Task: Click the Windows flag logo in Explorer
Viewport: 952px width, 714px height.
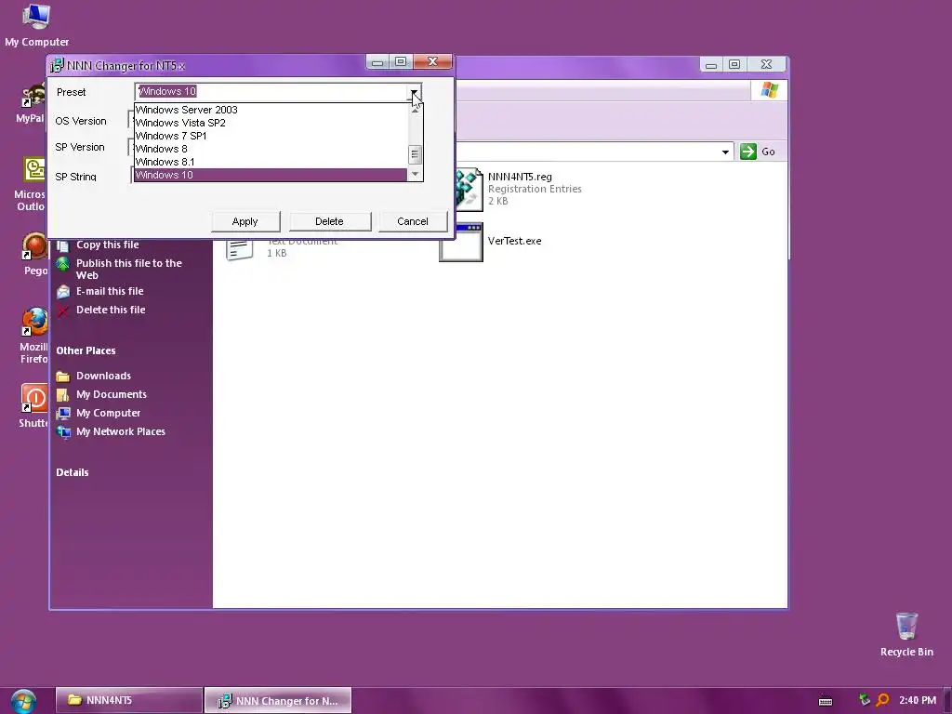Action: coord(769,90)
